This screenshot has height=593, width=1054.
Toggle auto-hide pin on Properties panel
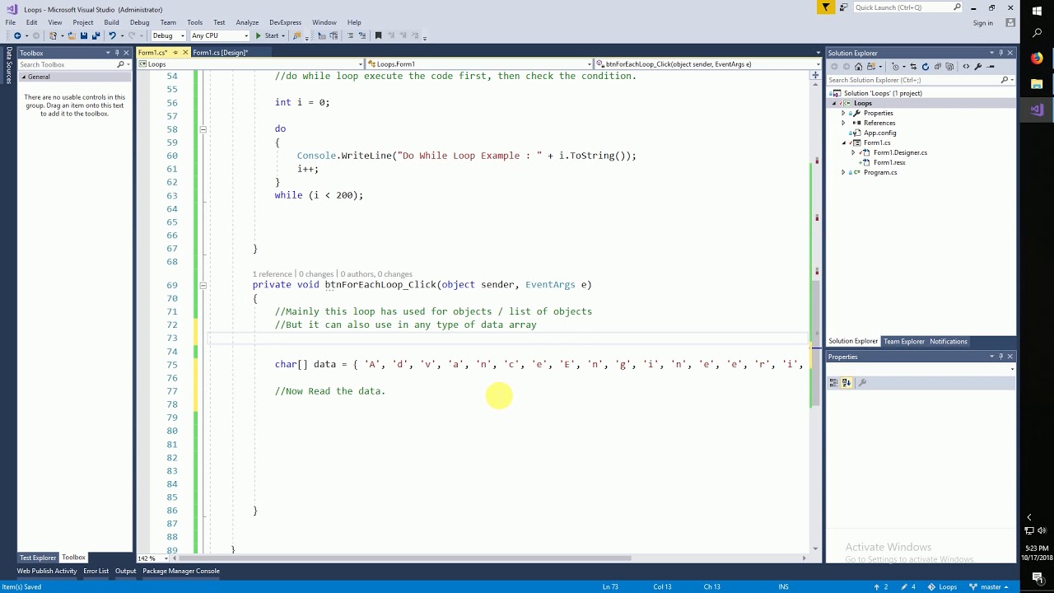coord(1001,357)
